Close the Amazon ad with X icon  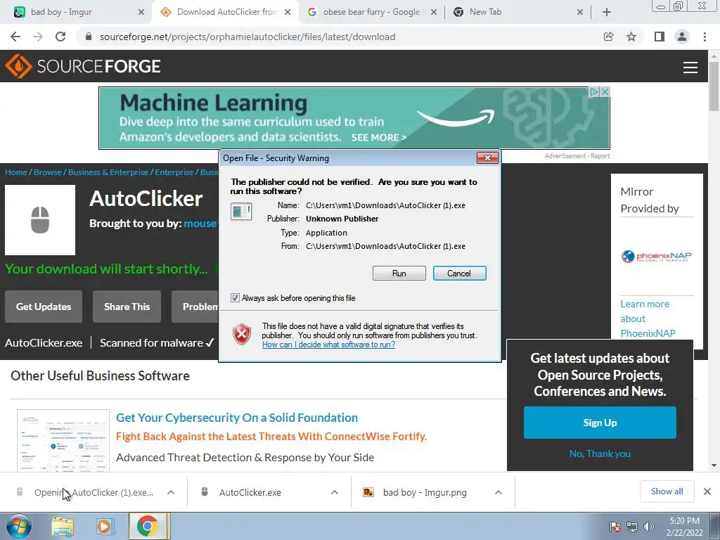coord(605,92)
